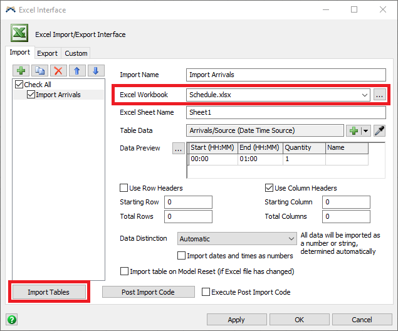Click the Import Tables button
398x331 pixels.
[48, 292]
